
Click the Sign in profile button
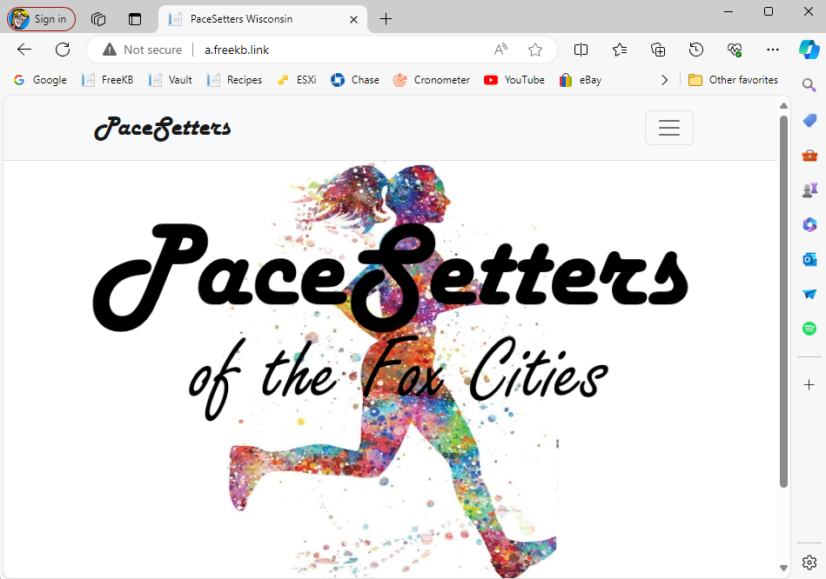click(41, 19)
